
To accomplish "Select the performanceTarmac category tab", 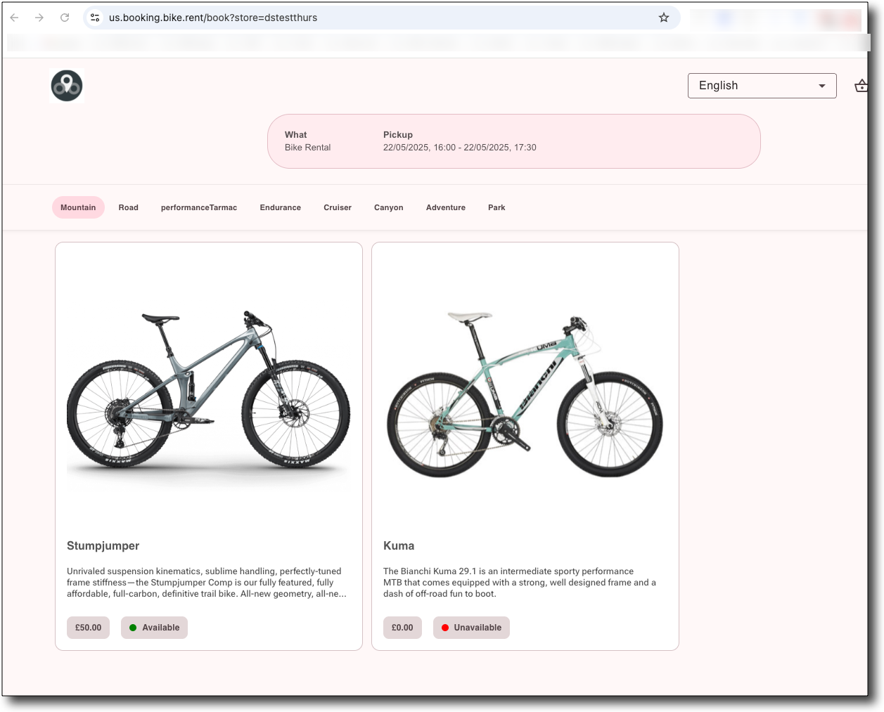I will (199, 207).
